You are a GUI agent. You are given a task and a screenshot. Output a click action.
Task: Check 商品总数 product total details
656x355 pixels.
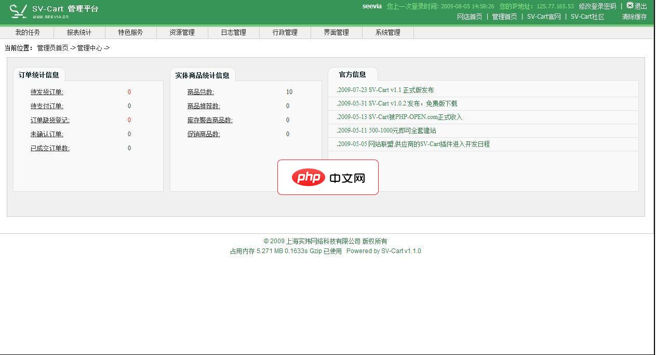[x=200, y=92]
